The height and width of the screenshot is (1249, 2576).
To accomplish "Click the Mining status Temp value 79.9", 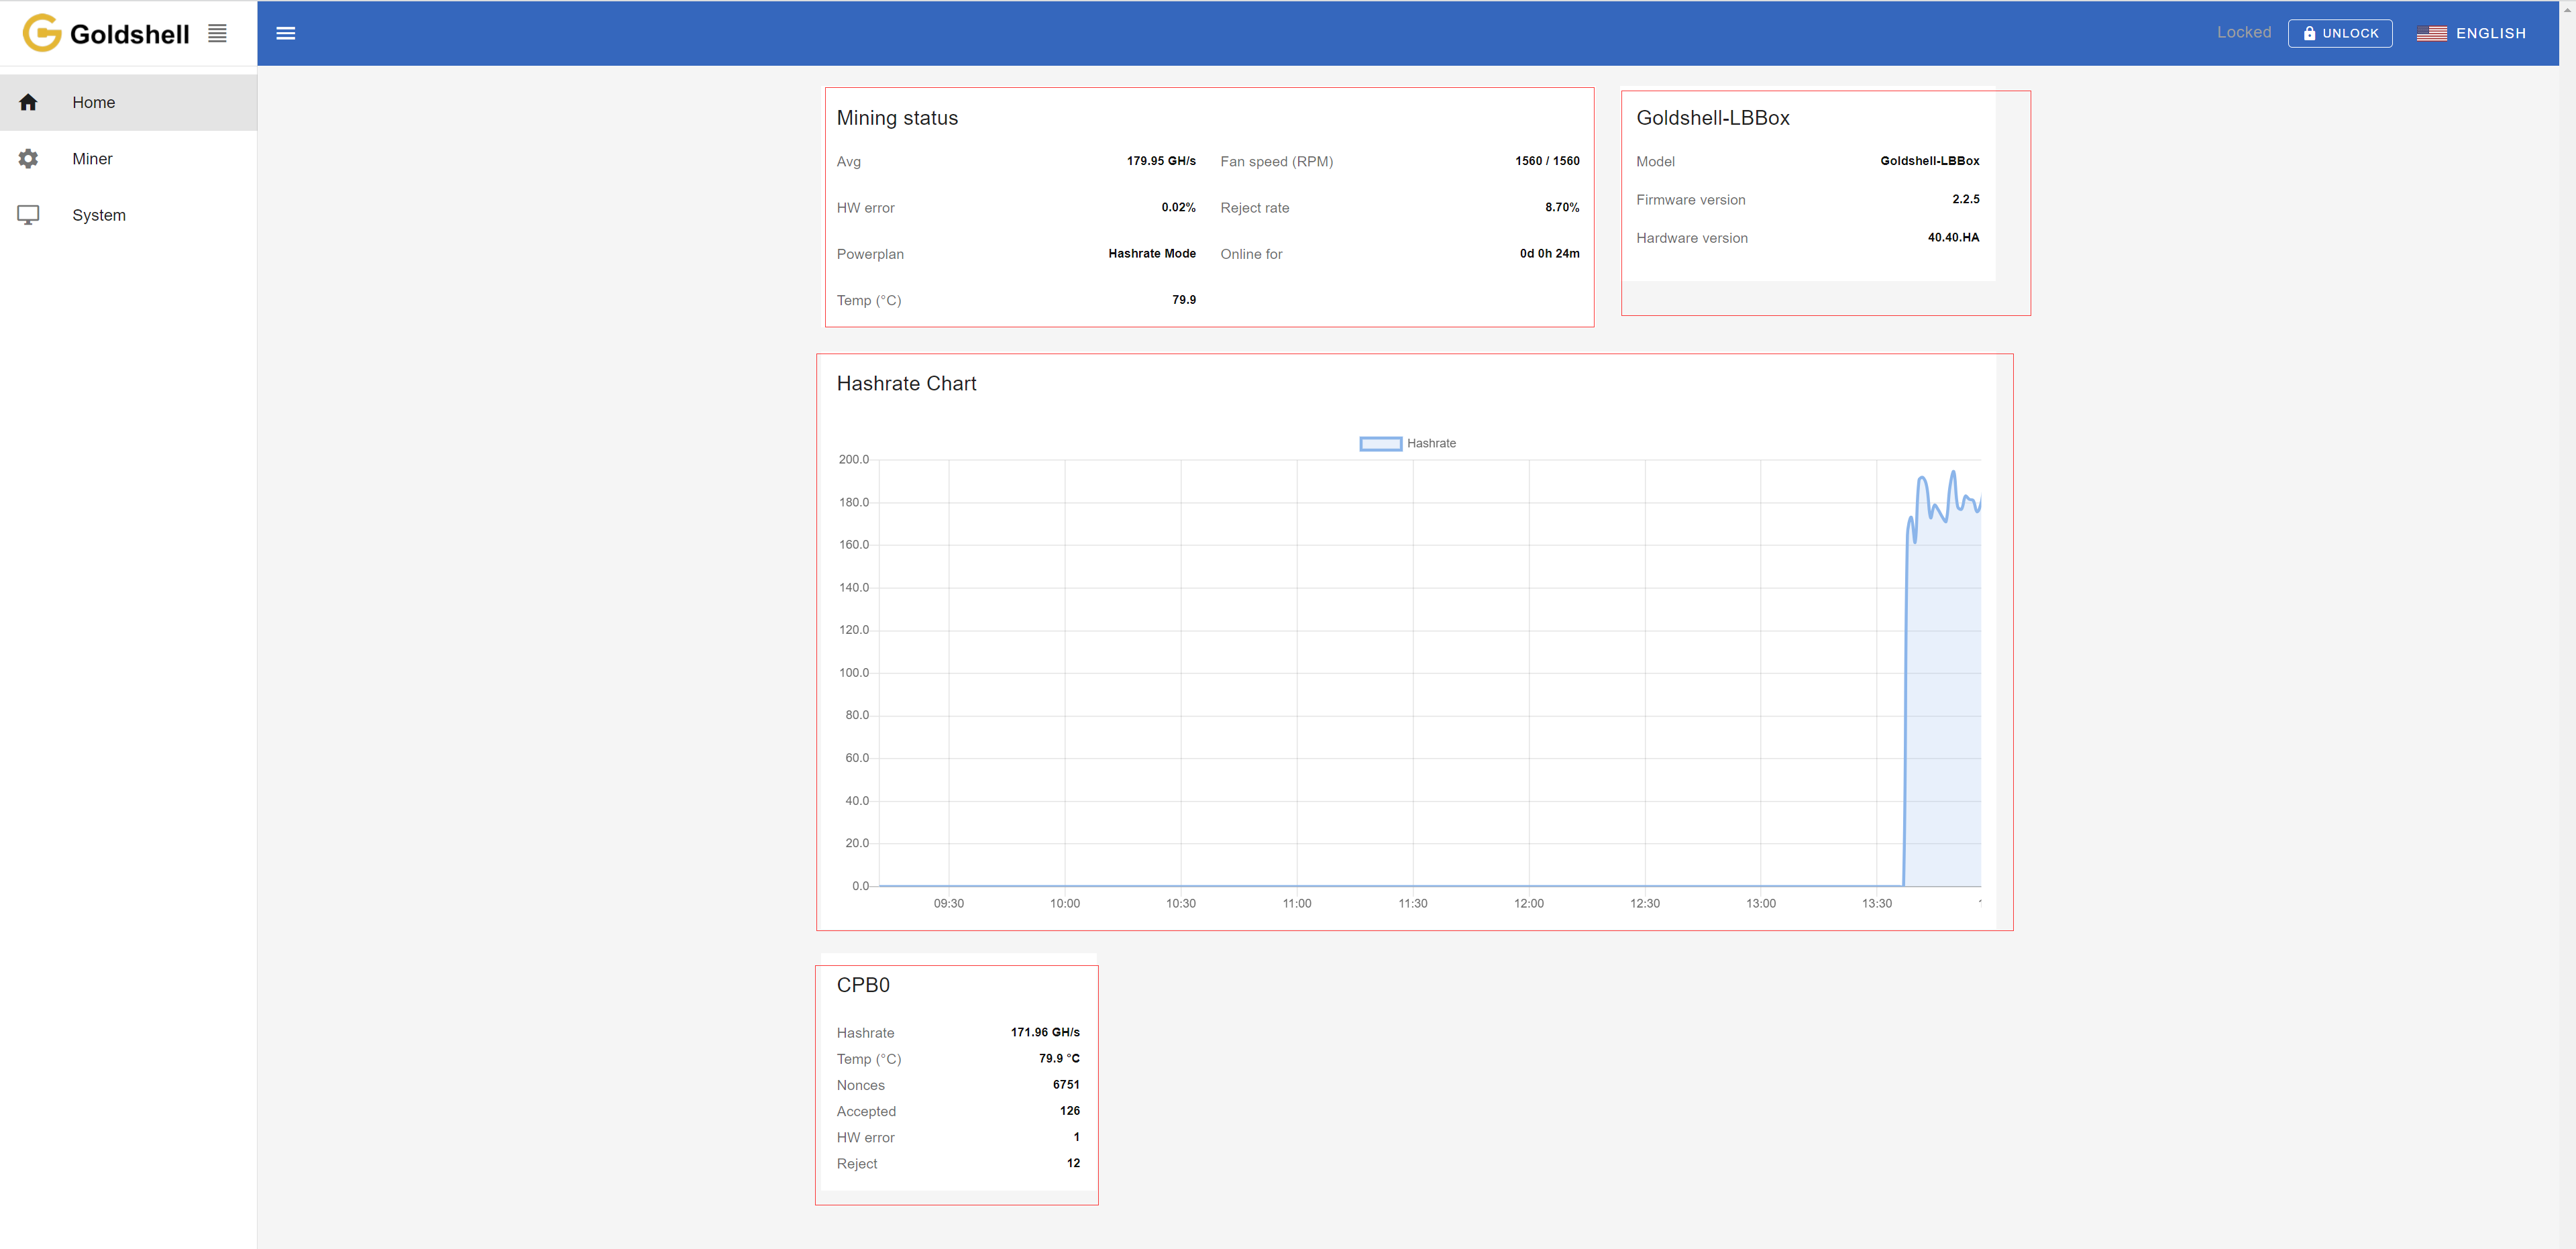I will tap(1184, 300).
